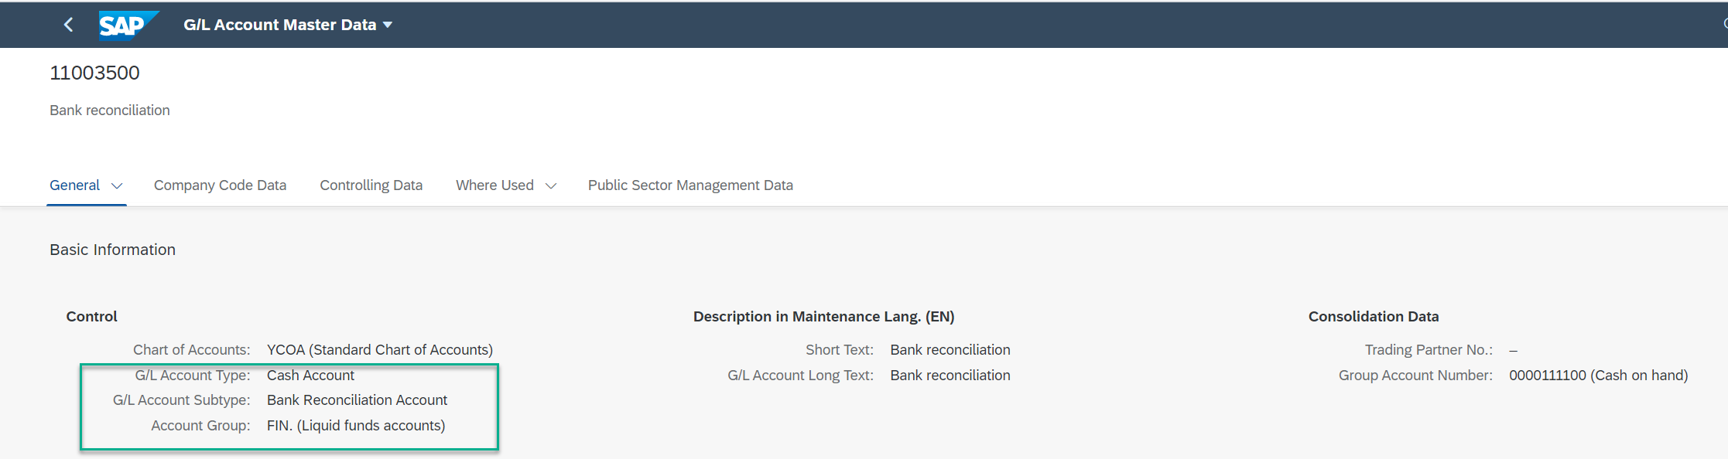Open the Where Used tab

494,185
